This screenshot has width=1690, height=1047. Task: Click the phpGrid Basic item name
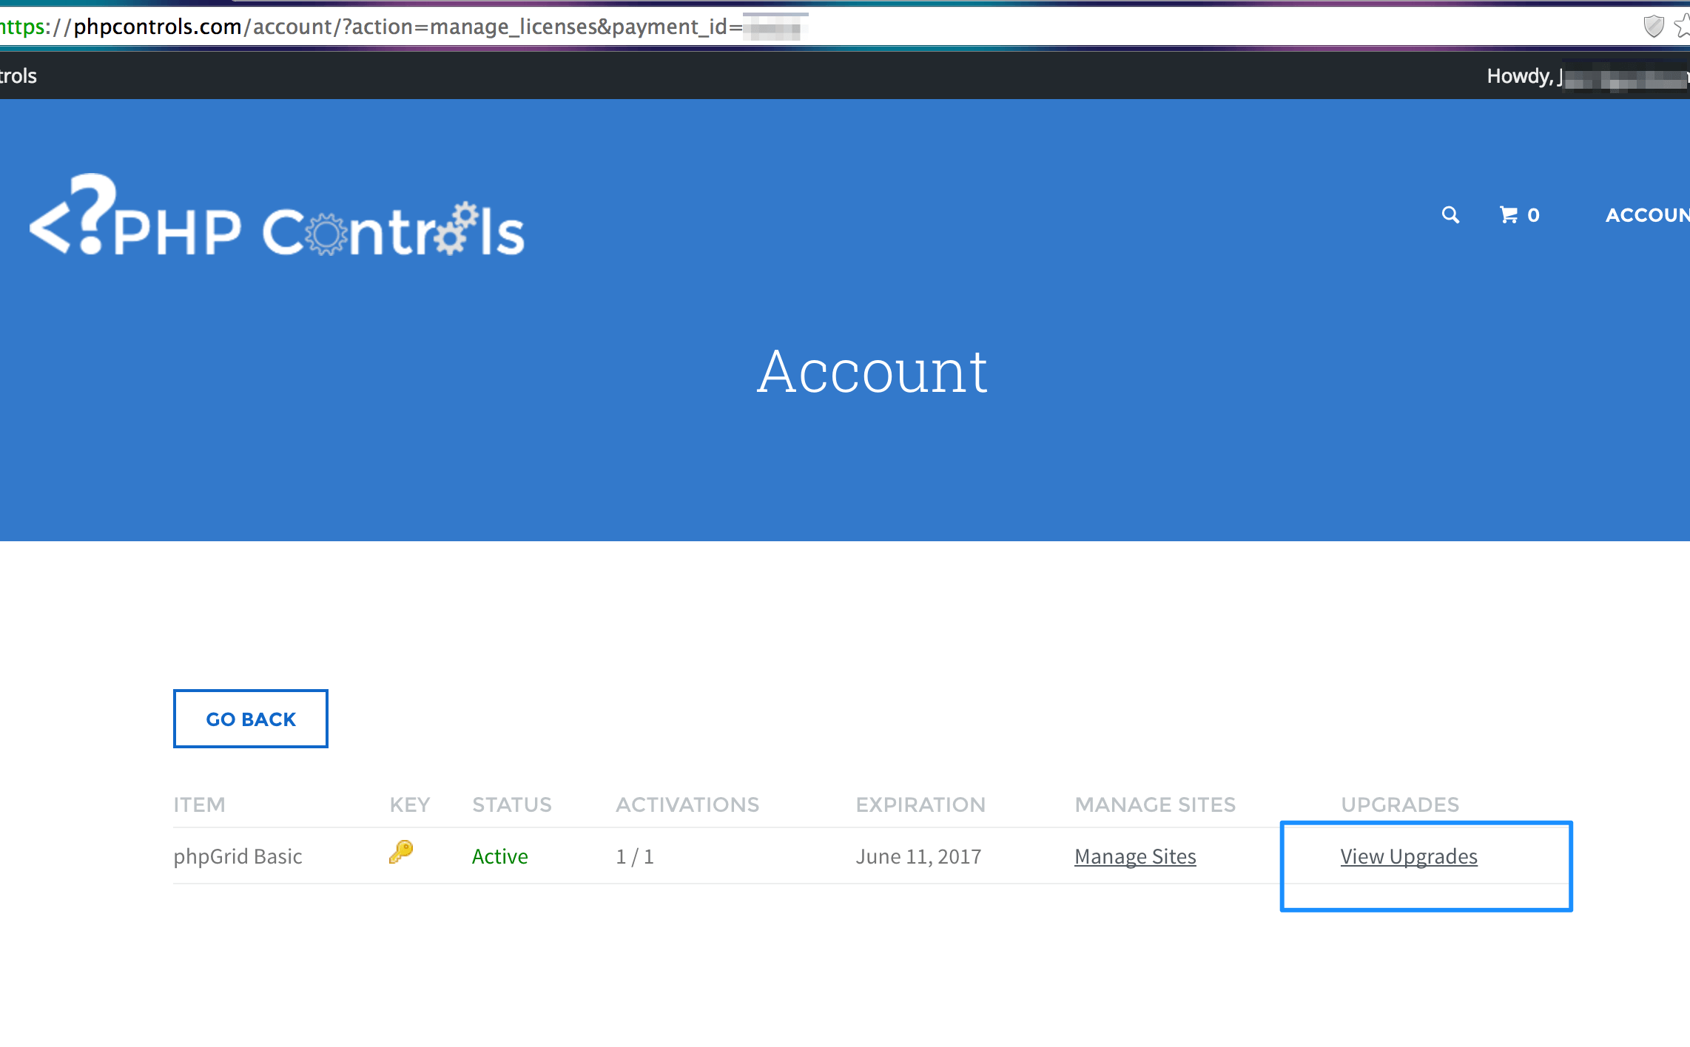click(x=238, y=856)
